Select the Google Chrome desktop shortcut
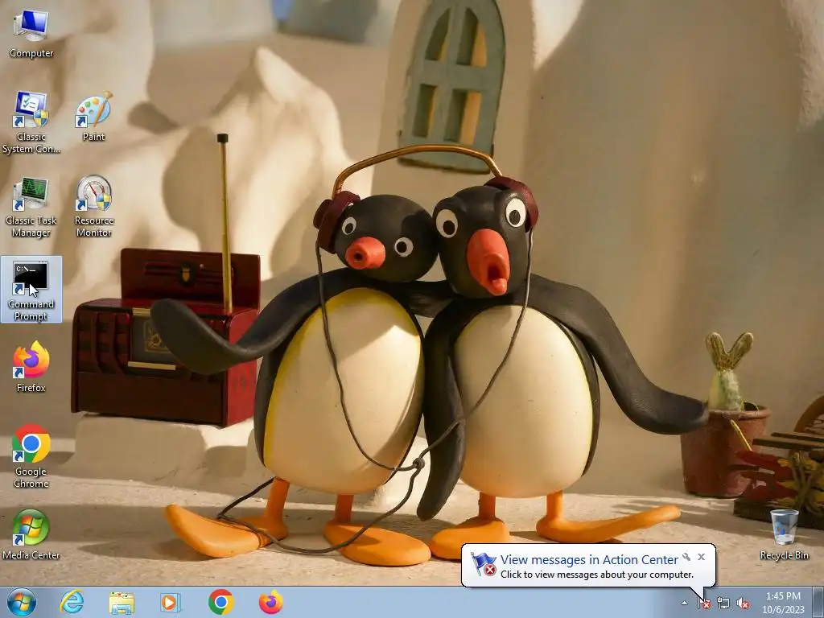 click(x=31, y=456)
